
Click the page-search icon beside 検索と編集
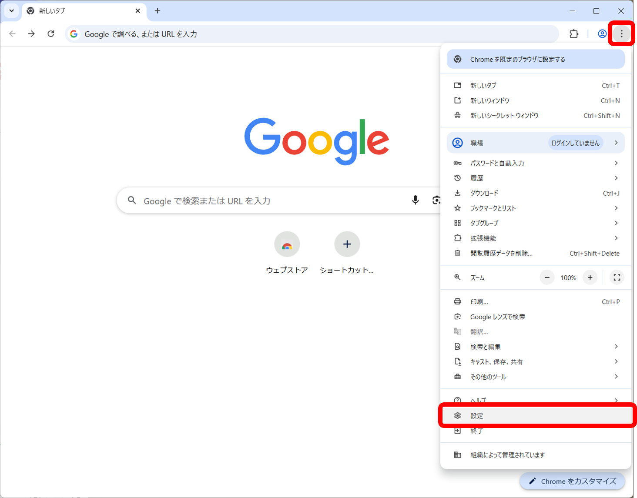[x=457, y=347]
